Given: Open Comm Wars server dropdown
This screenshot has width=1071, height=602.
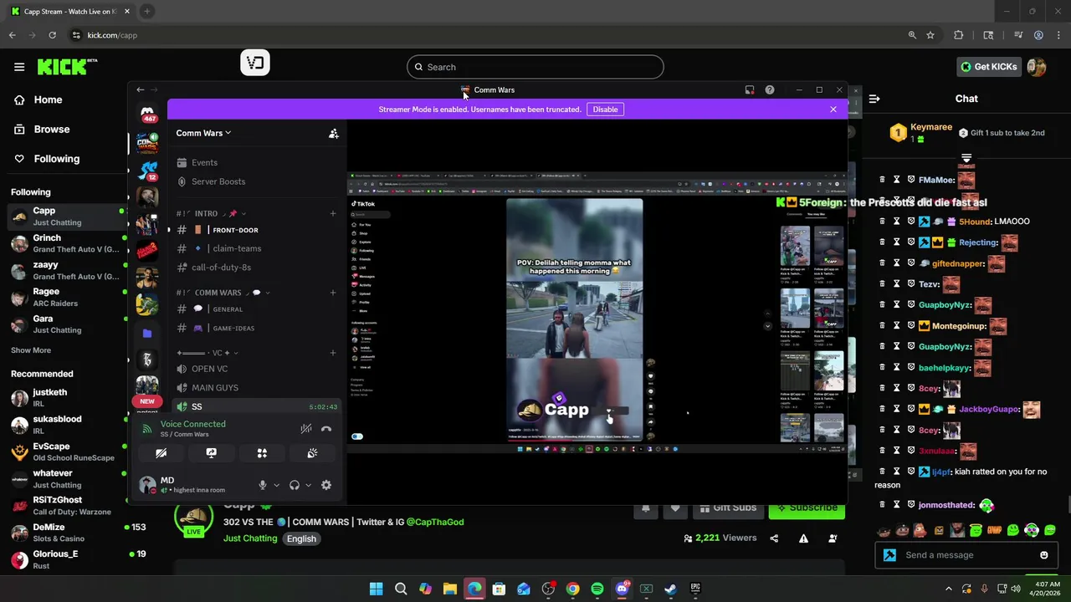Looking at the screenshot, I should click(203, 133).
